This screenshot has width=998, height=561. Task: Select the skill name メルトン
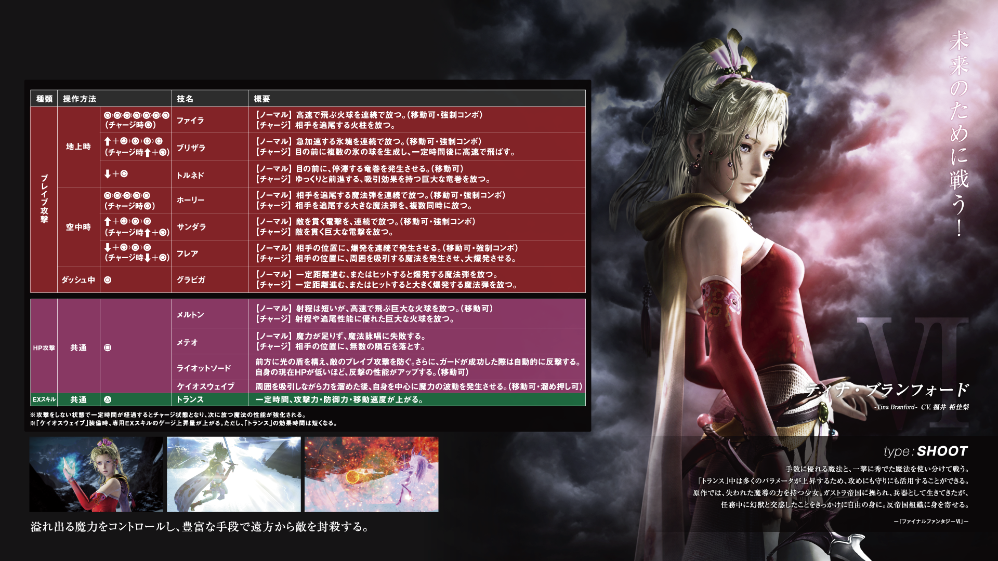[x=190, y=315]
